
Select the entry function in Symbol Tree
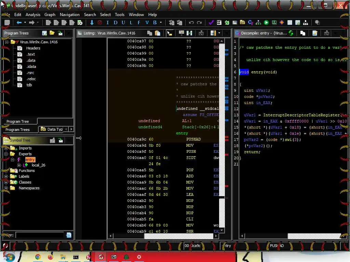30,160
